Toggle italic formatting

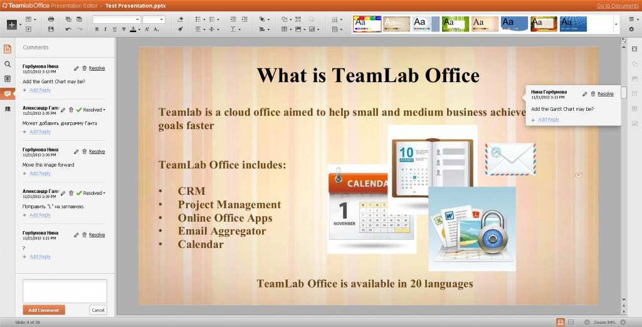[x=105, y=29]
